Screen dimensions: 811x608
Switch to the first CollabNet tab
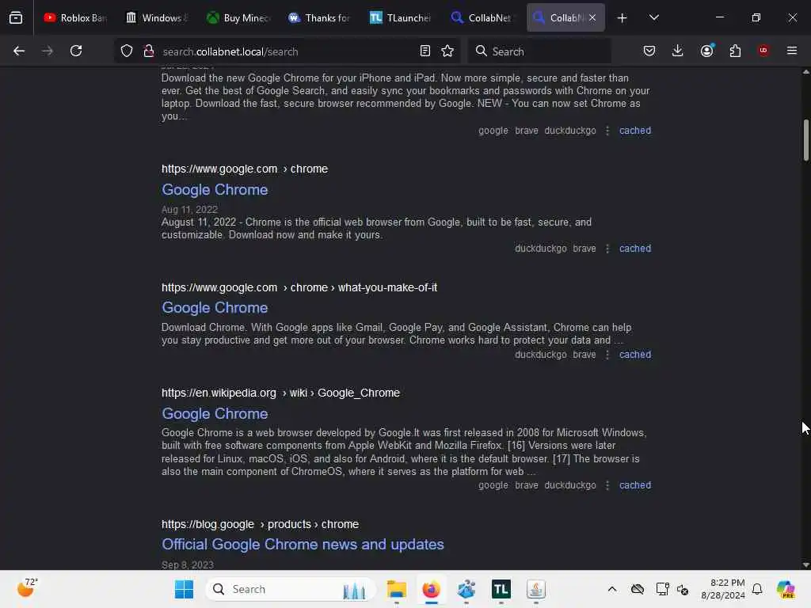coord(483,18)
